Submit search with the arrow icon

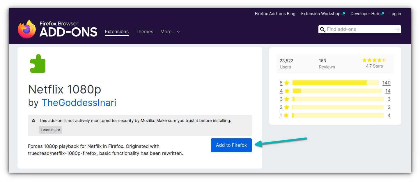397,29
